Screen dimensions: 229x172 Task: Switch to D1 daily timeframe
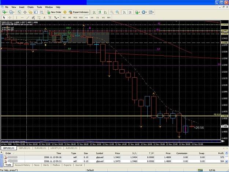[x=97, y=18]
